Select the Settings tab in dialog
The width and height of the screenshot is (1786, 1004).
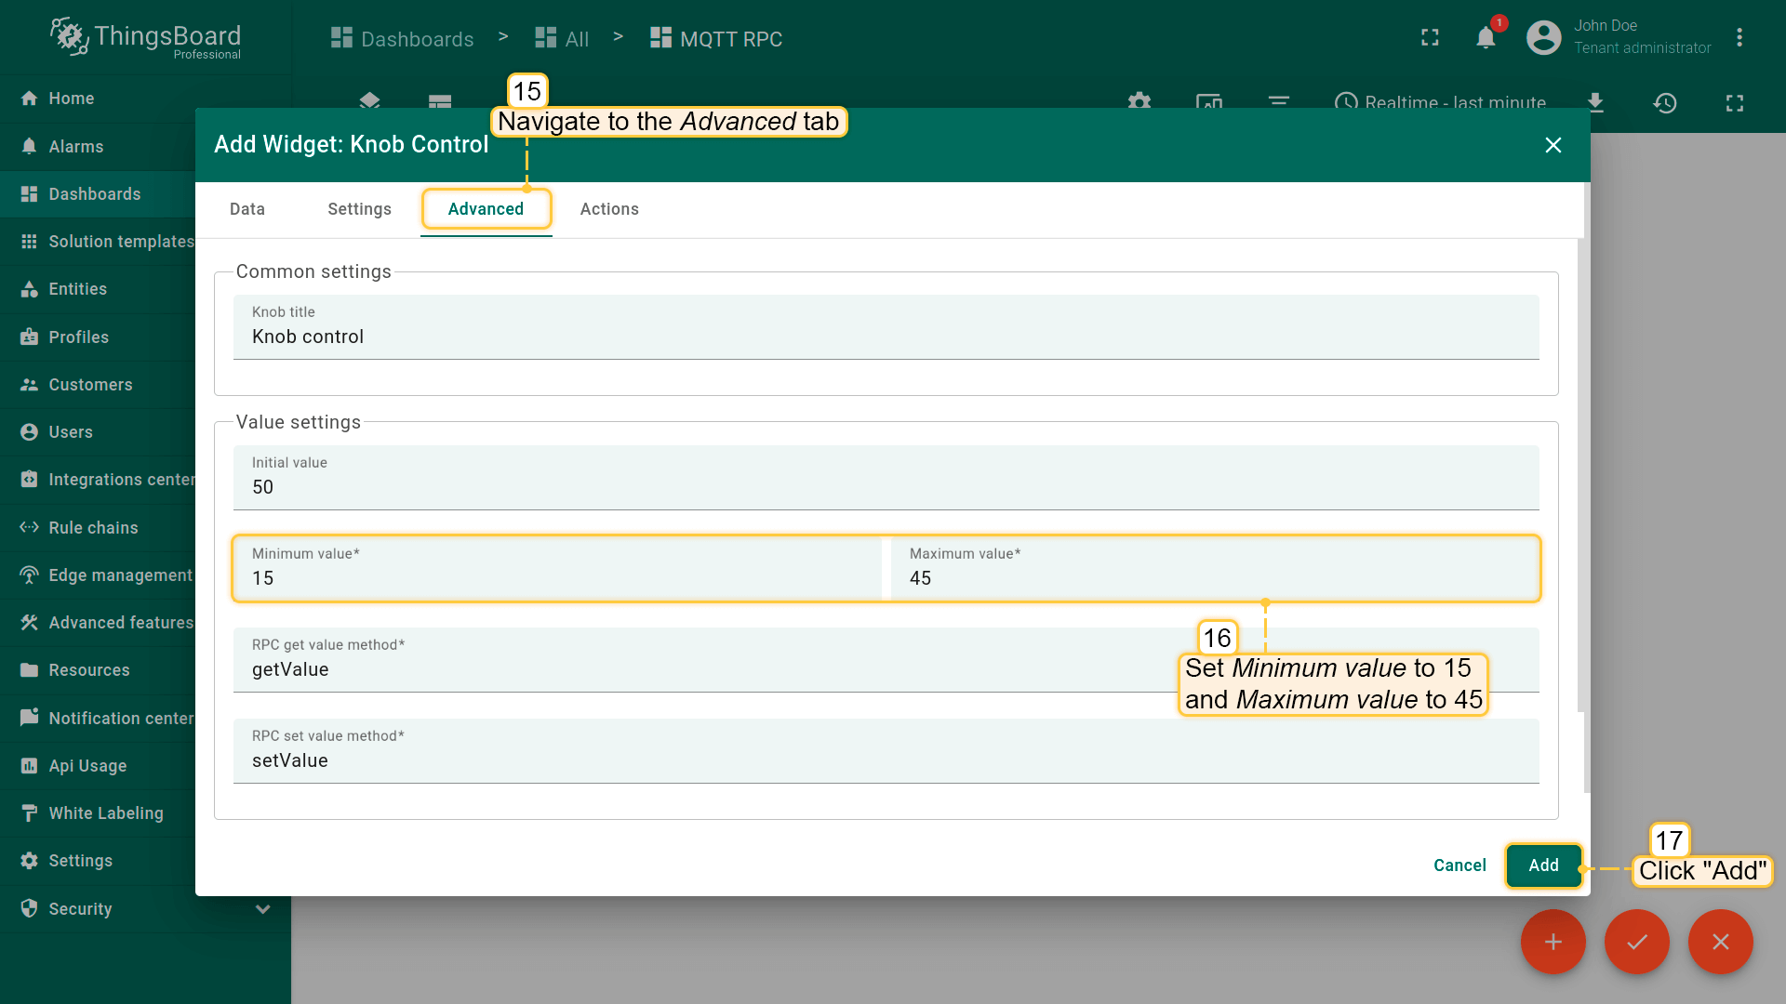pyautogui.click(x=359, y=209)
